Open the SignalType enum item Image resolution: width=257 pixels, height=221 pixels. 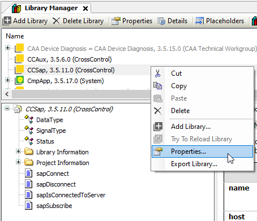click(x=51, y=131)
